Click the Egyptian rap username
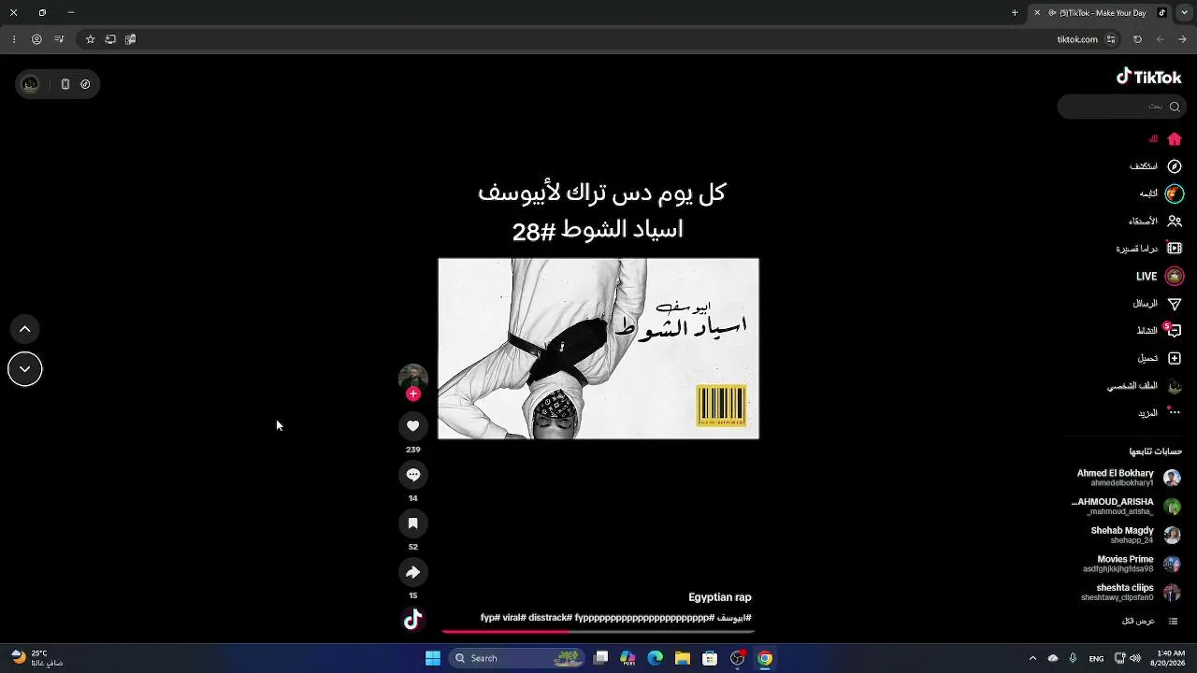1197x673 pixels. (720, 597)
